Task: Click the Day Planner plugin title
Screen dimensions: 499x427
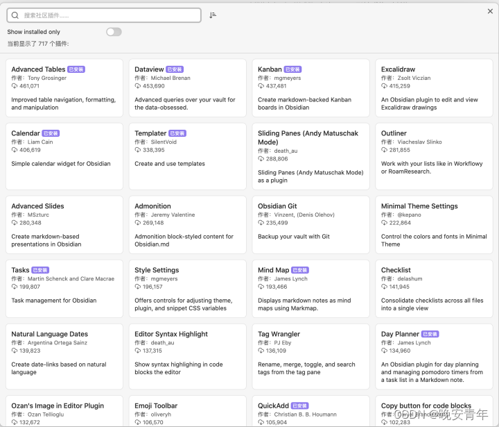Action: pyautogui.click(x=400, y=334)
